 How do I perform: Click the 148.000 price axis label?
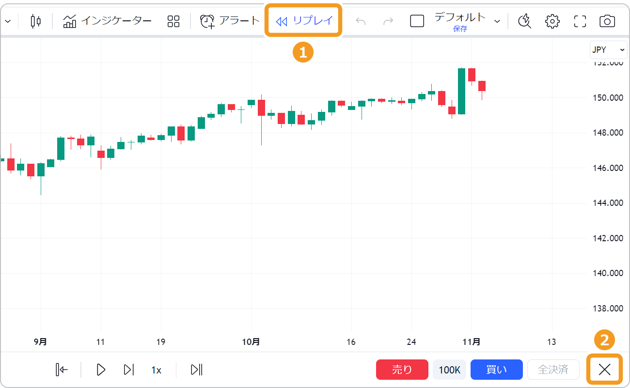(608, 133)
